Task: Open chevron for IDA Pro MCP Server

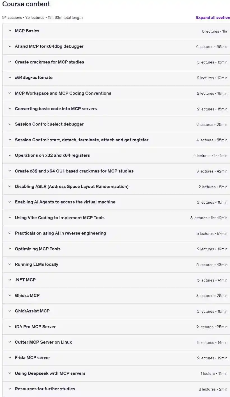Action: tap(10, 326)
